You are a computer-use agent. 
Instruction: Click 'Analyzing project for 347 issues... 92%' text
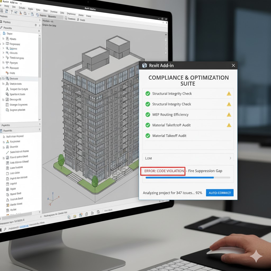pos(173,193)
